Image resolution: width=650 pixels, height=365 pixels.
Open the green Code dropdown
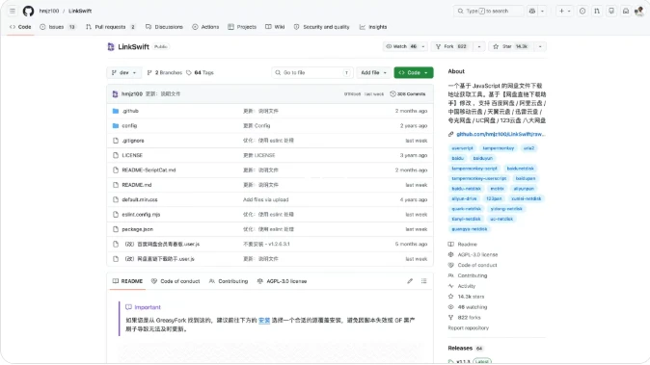[x=414, y=72]
